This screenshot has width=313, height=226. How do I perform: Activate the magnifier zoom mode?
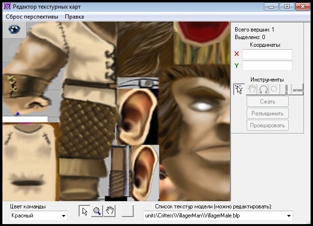coord(97,211)
